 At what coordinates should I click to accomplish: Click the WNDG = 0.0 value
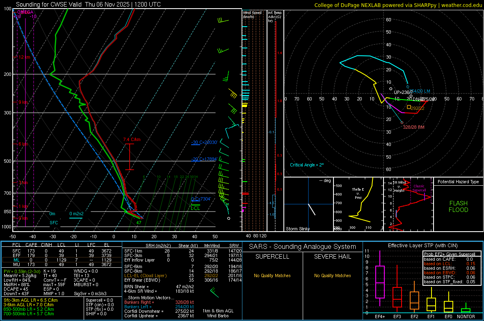(x=86, y=271)
